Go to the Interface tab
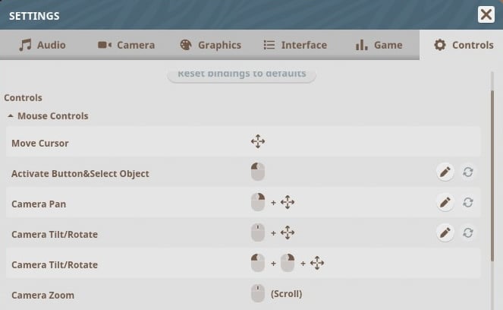Image resolution: width=503 pixels, height=310 pixels. (x=294, y=45)
